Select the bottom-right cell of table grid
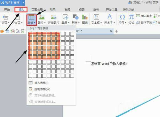The width and height of the screenshot is (160, 117). pyautogui.click(x=72, y=76)
